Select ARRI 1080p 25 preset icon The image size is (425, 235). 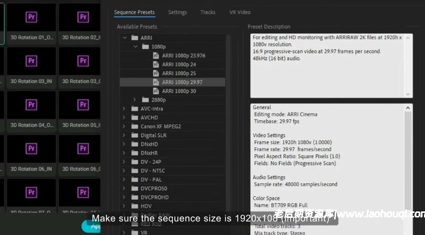tap(156, 73)
